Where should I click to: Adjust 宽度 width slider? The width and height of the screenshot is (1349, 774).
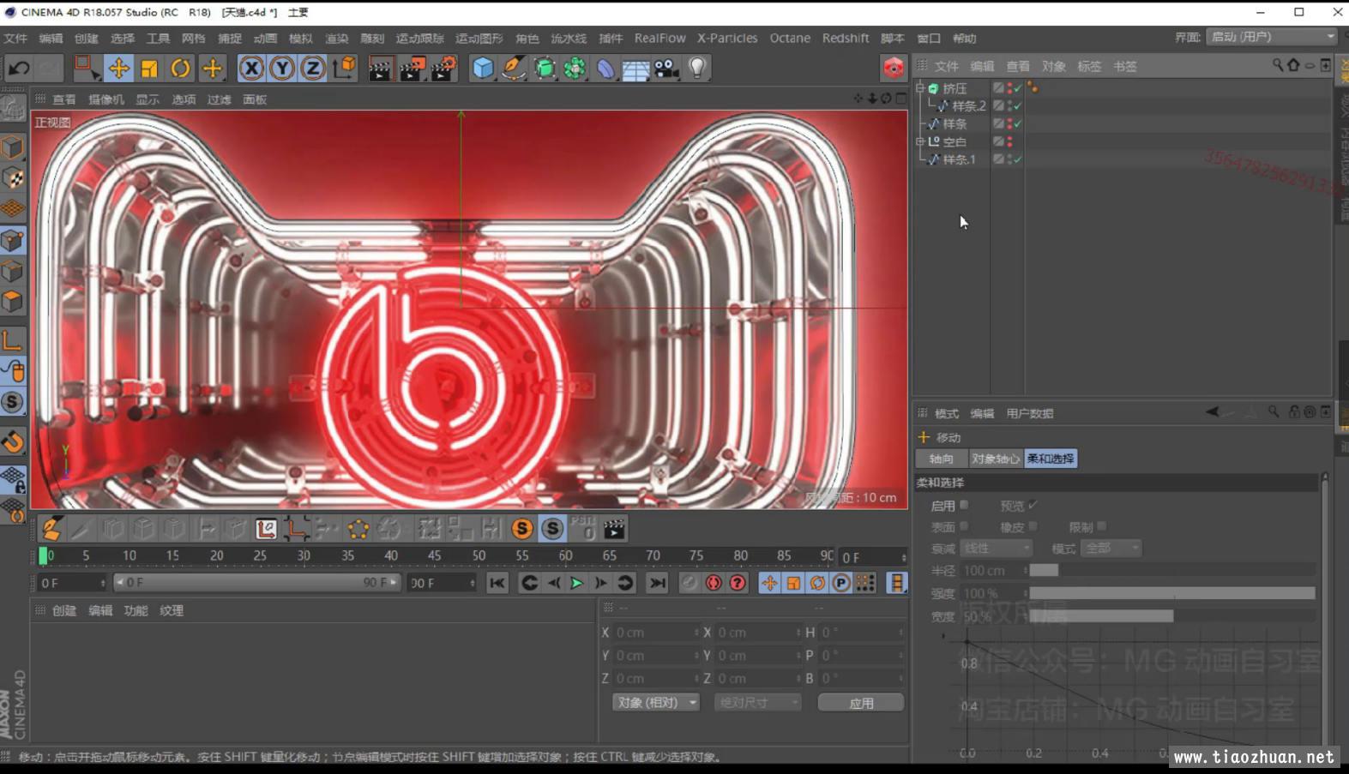tap(1171, 616)
